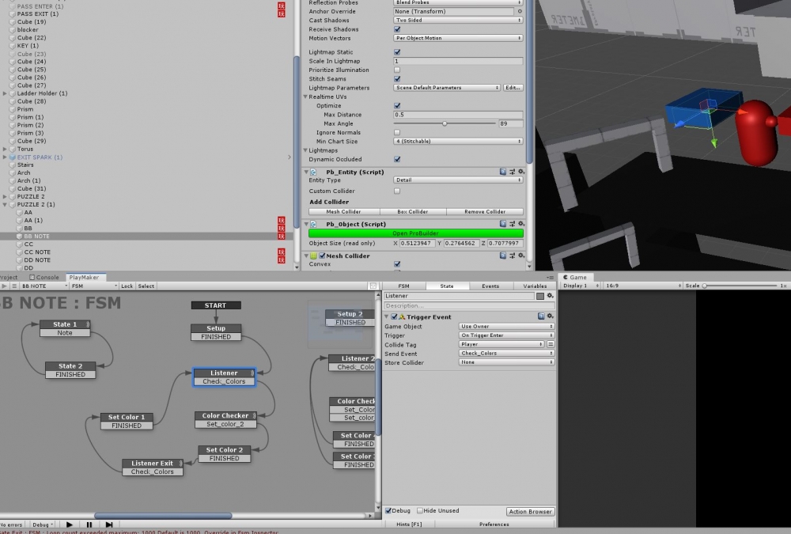The width and height of the screenshot is (791, 534).
Task: Switch to Variables tab in PlayMaker
Action: (534, 286)
